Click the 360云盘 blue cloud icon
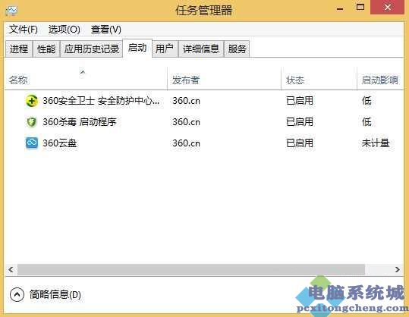Image resolution: width=409 pixels, height=317 pixels. click(32, 143)
